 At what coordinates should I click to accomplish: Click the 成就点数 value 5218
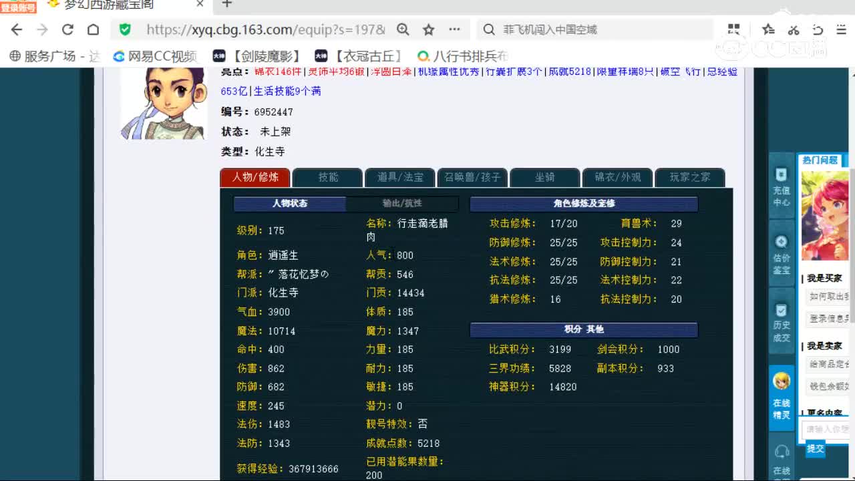(x=429, y=443)
